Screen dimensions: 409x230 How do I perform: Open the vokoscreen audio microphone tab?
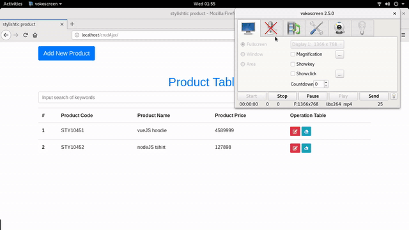271,28
